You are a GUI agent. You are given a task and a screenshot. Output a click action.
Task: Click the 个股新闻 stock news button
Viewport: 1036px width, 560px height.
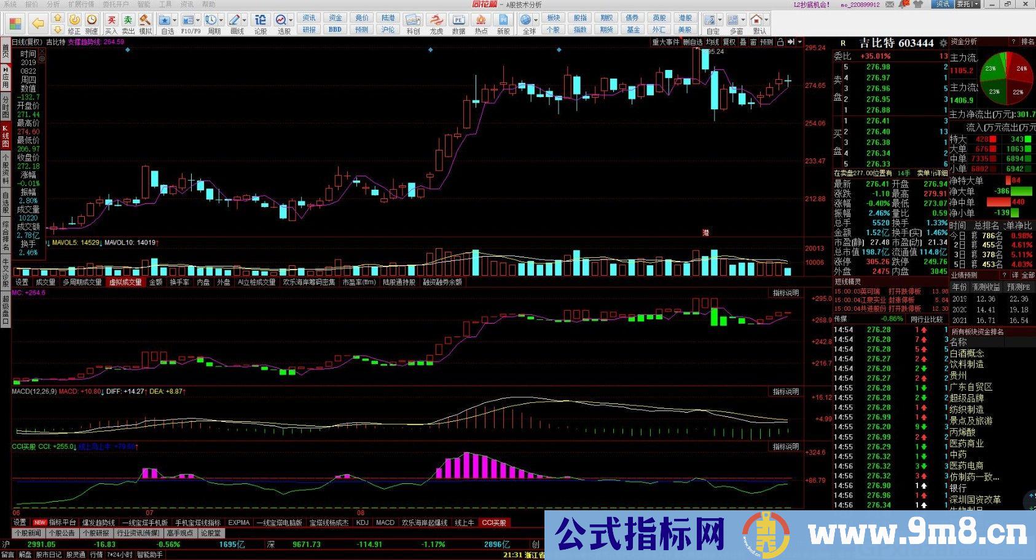click(x=28, y=533)
